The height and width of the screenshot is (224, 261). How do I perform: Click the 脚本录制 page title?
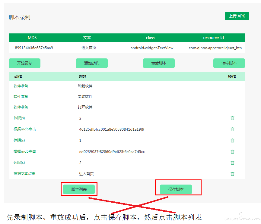tap(20, 17)
